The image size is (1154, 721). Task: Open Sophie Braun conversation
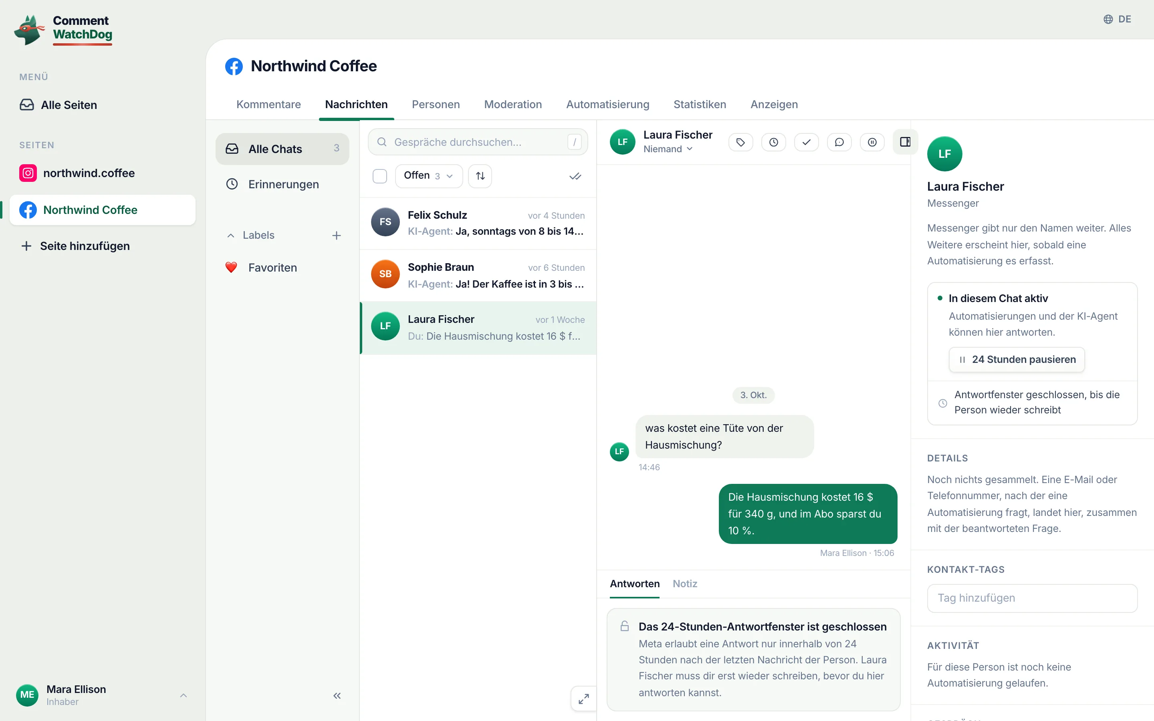pos(478,276)
